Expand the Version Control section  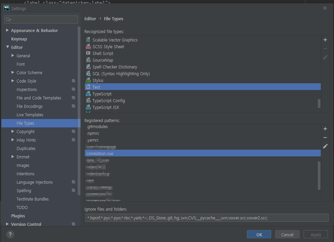(x=7, y=224)
